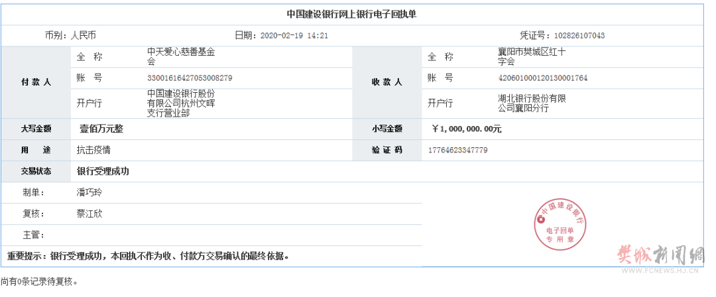This screenshot has width=716, height=297.
Task: Select payee name 襄阳市樊城区红十字会
Action: (532, 57)
